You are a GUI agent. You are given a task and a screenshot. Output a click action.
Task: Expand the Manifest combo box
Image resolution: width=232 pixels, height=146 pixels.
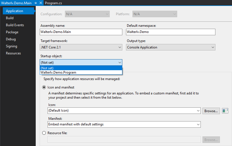[124, 124]
